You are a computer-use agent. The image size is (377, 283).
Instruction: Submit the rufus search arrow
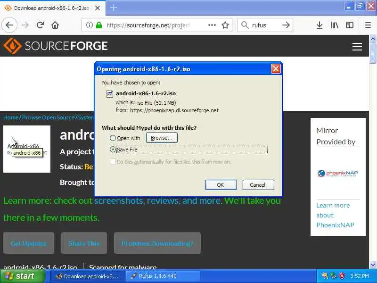286,25
